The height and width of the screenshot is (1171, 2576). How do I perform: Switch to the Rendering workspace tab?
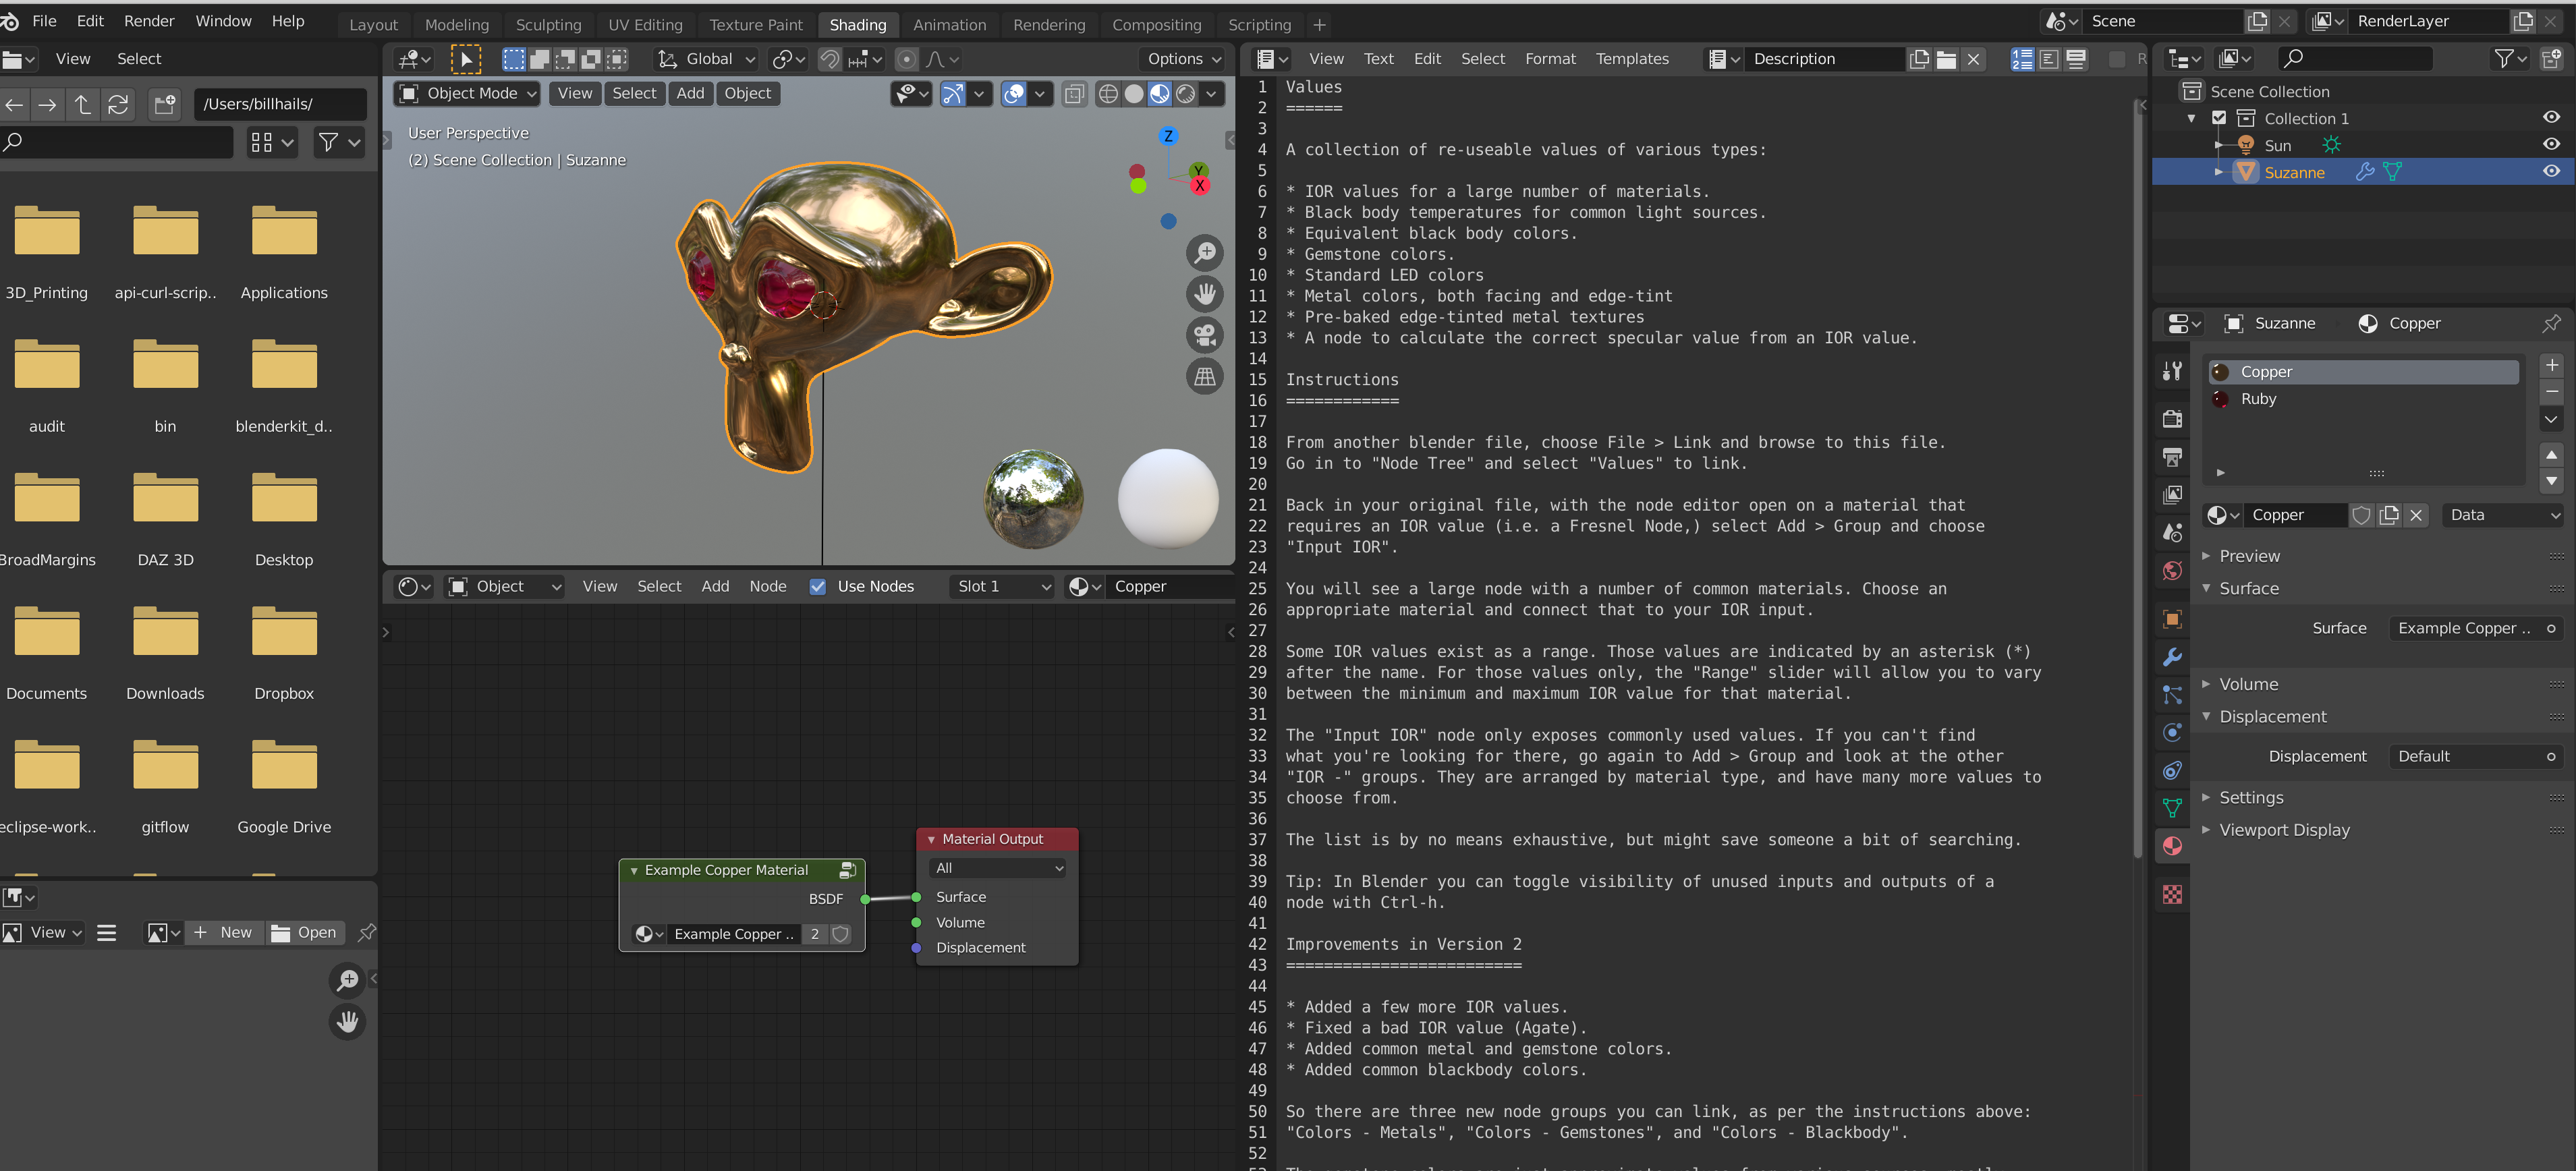point(1049,24)
